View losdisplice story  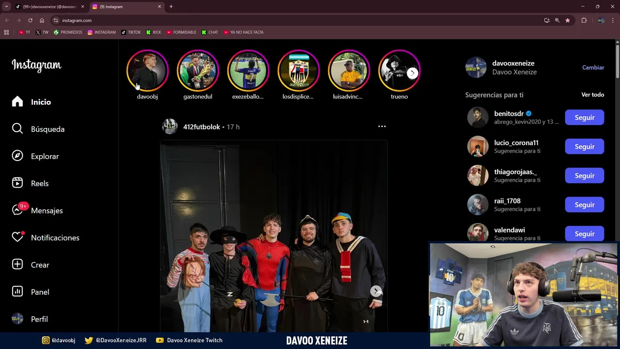(x=298, y=71)
